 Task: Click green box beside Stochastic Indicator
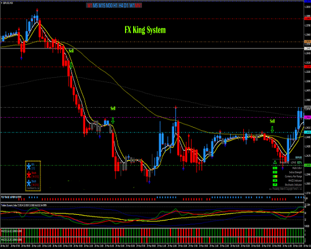click(275, 185)
